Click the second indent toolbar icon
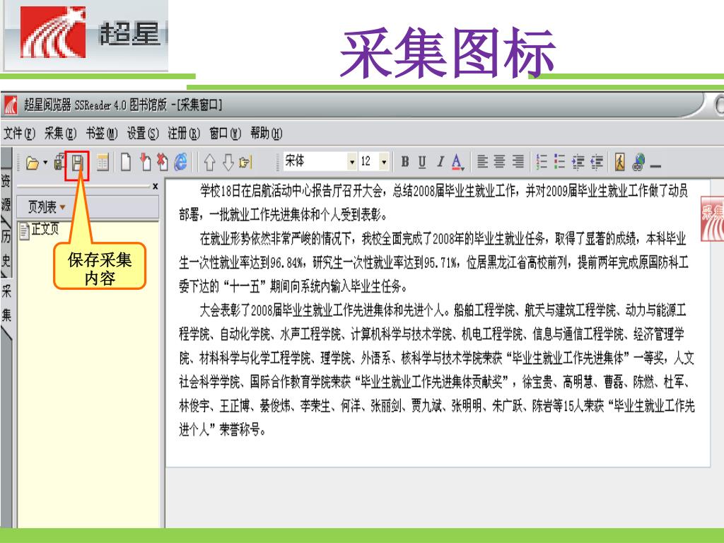This screenshot has width=724, height=543. [x=597, y=162]
